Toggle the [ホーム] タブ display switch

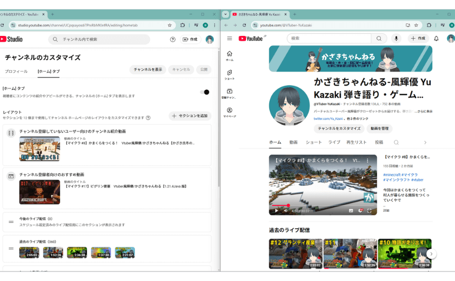205,92
